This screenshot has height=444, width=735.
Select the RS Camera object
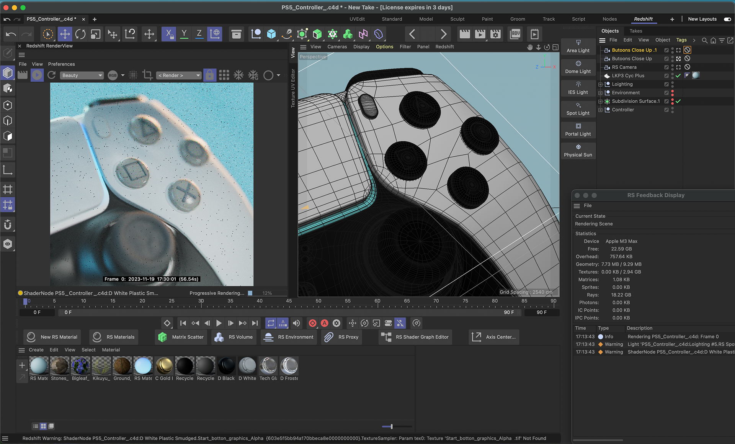point(624,67)
